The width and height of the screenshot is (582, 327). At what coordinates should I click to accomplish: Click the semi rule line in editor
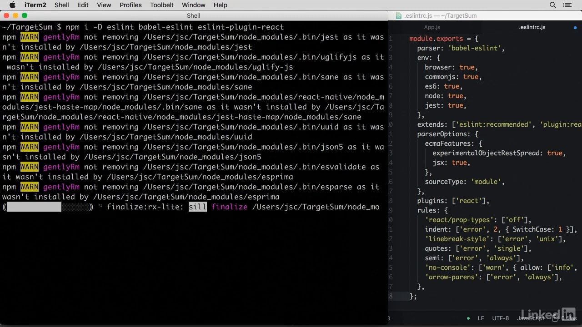474,258
